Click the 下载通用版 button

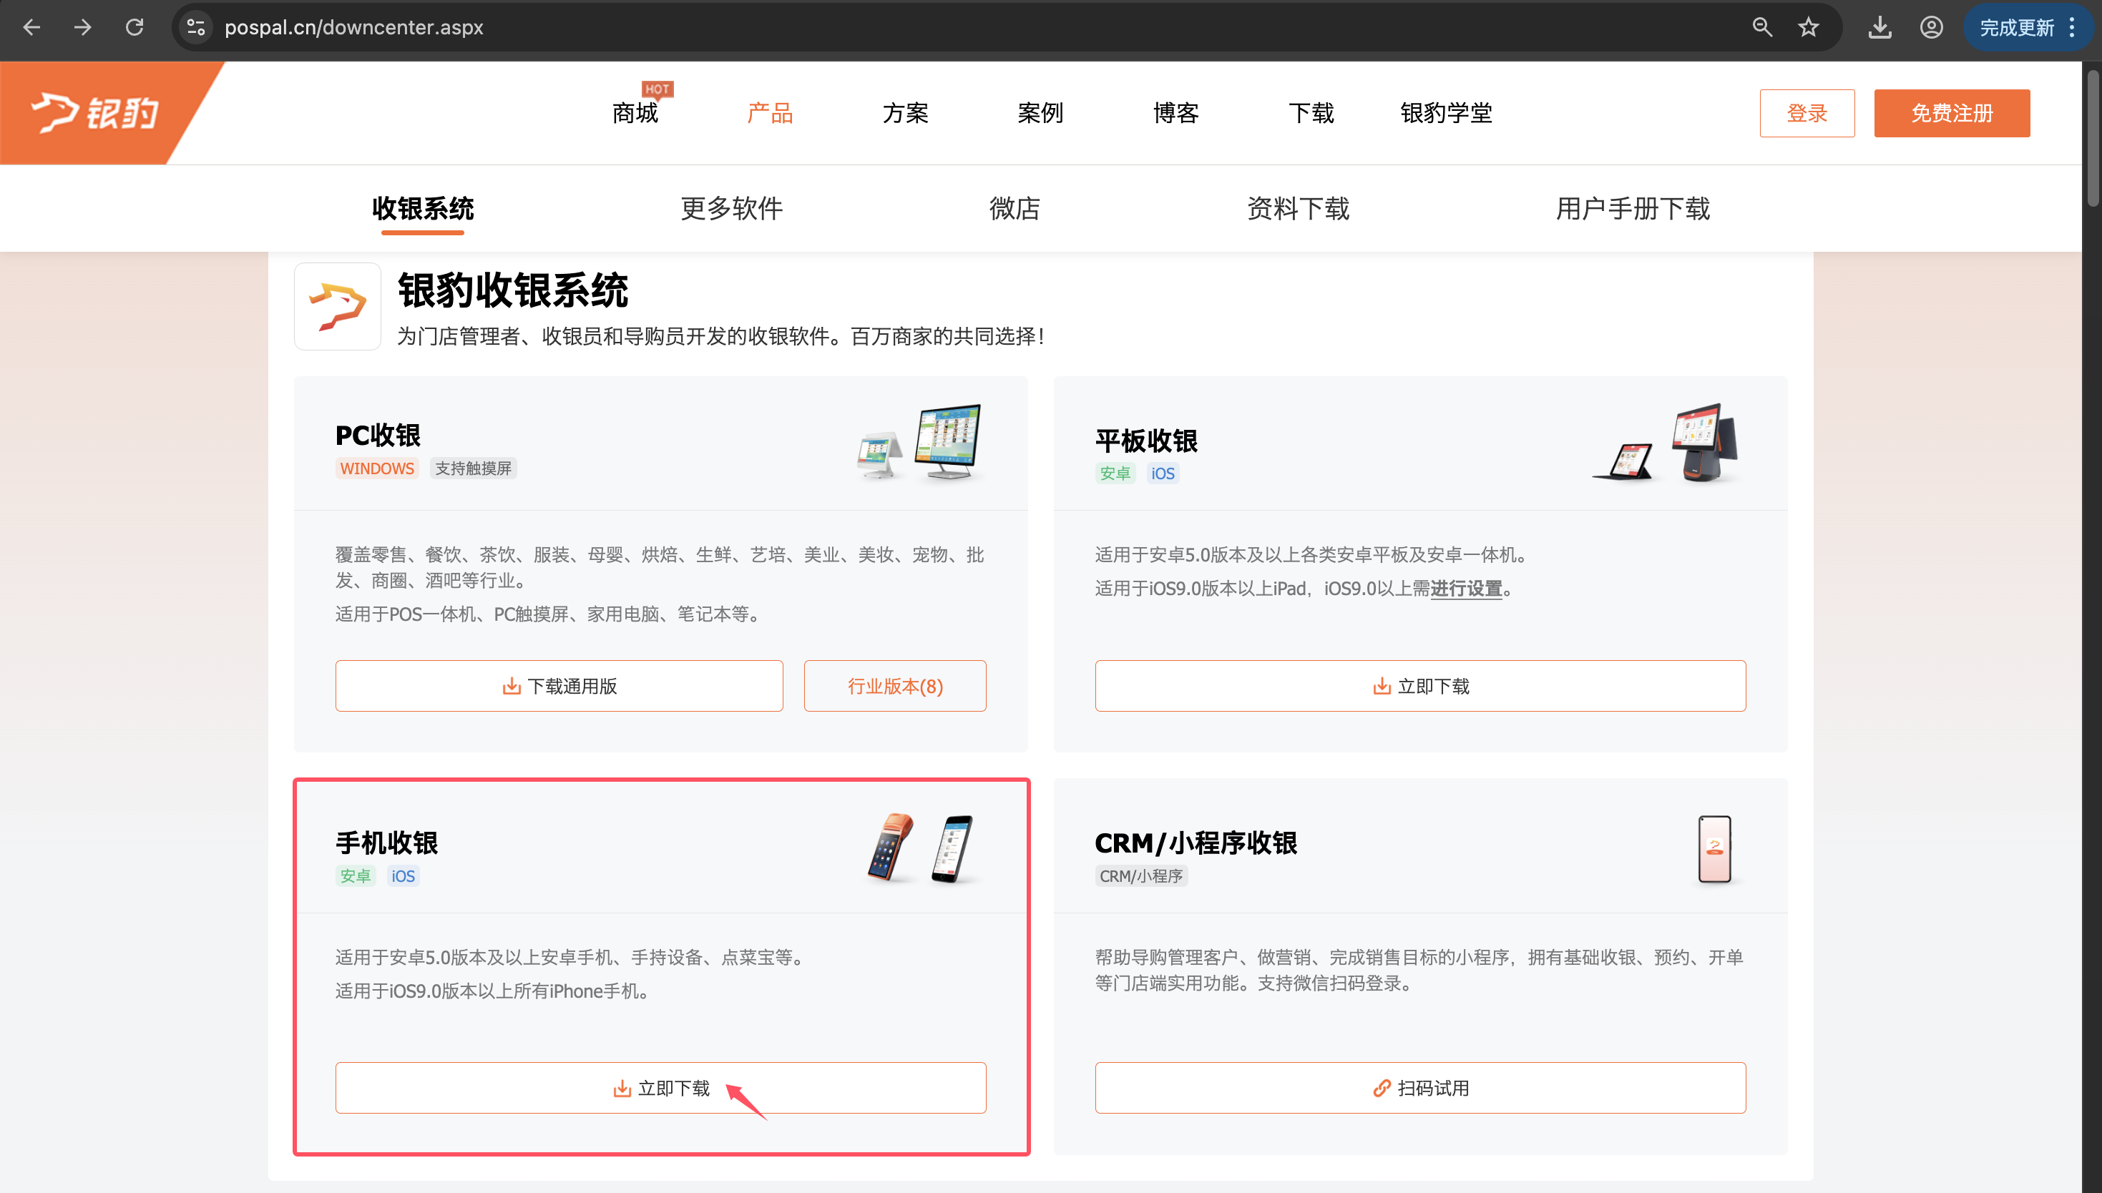pyautogui.click(x=559, y=686)
